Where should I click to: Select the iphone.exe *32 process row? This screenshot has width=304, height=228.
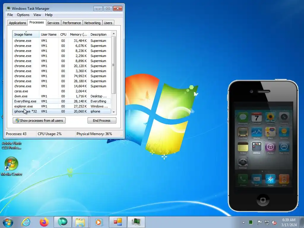tap(62, 111)
